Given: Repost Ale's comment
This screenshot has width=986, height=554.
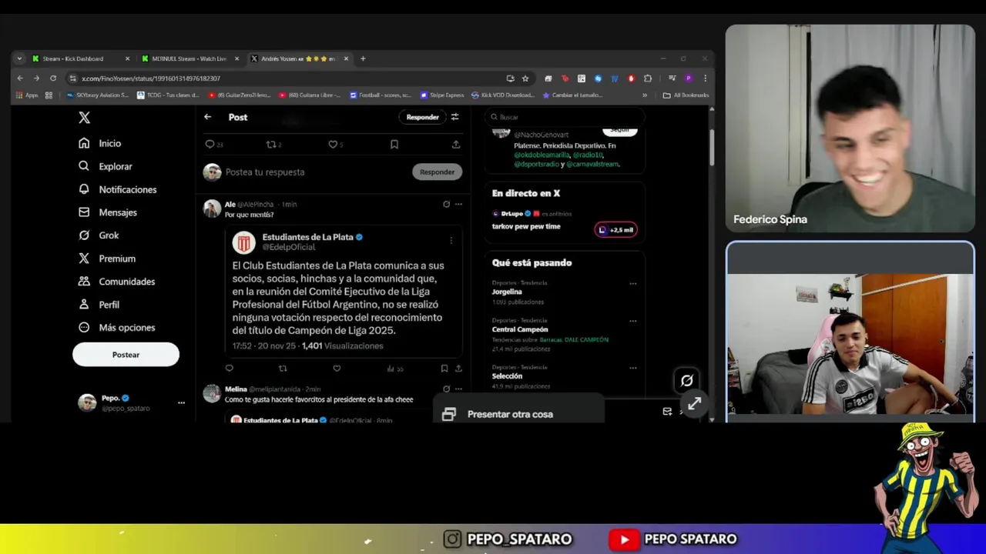Looking at the screenshot, I should pyautogui.click(x=283, y=369).
